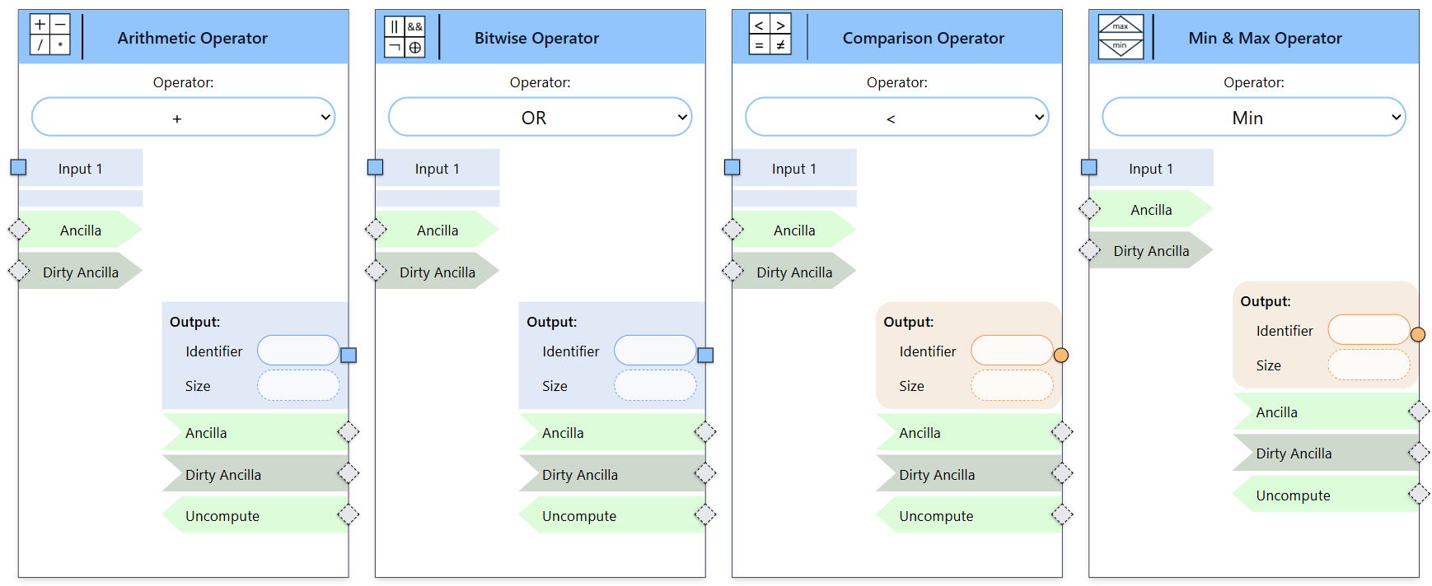
Task: Click the Bitwise Operator header icon
Action: (405, 37)
